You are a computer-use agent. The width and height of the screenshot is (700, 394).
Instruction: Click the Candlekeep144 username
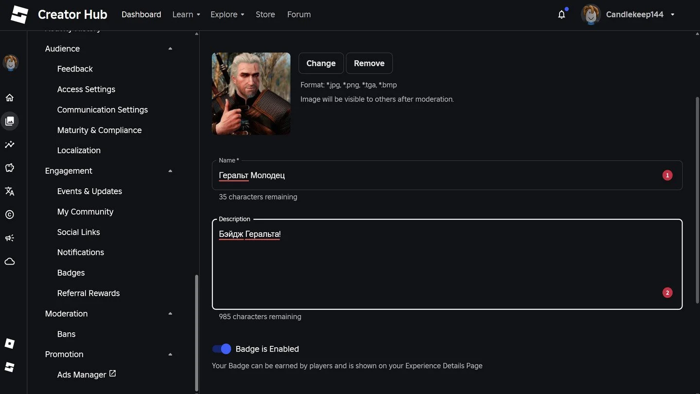point(635,15)
